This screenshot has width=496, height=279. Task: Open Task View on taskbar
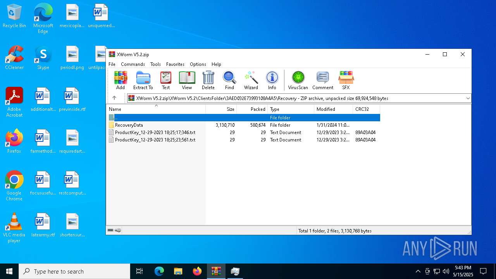pos(139,271)
